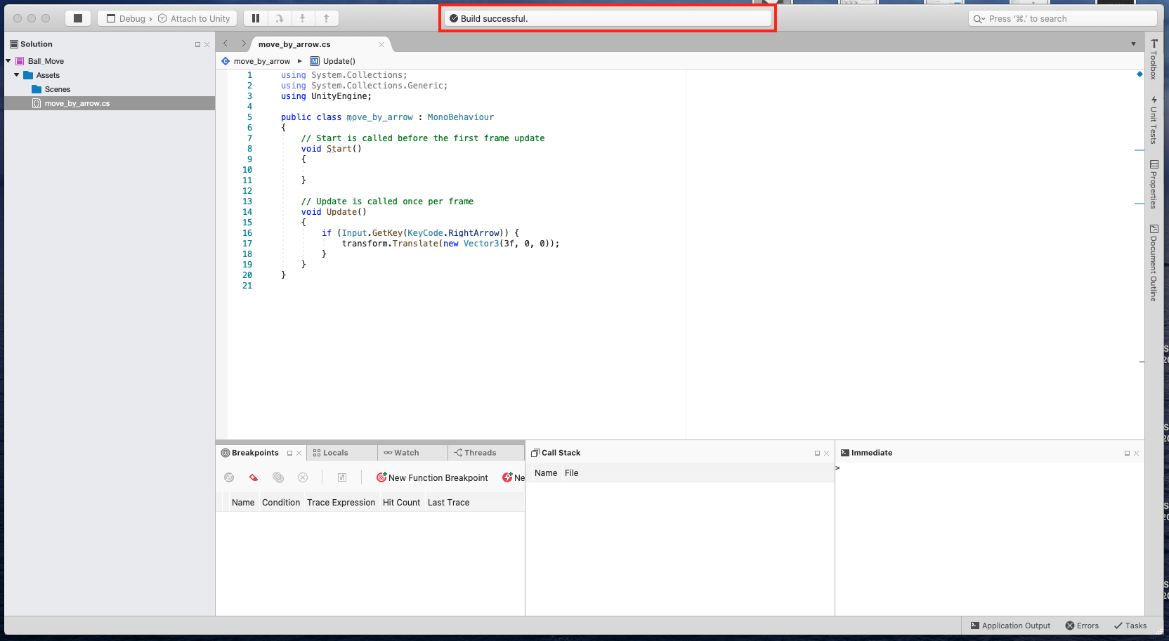1169x641 pixels.
Task: Close the Call Stack pad
Action: (826, 454)
